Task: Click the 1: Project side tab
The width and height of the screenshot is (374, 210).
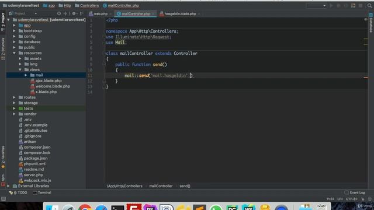Action: 3,22
